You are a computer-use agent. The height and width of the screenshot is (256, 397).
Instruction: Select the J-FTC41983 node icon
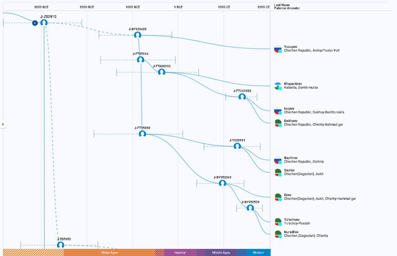click(242, 97)
